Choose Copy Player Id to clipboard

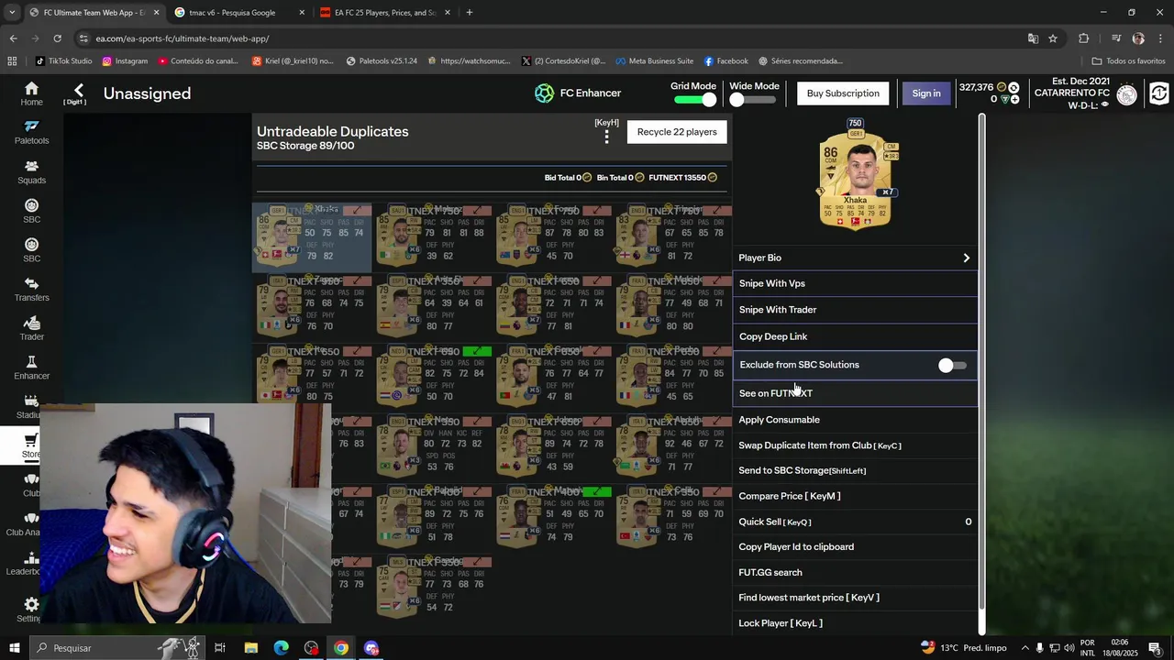[855, 547]
